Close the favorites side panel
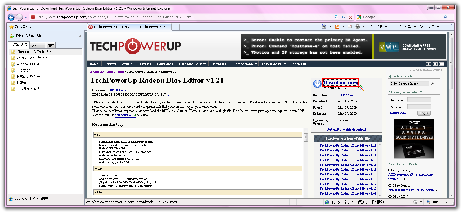The image size is (461, 212). 80,36
